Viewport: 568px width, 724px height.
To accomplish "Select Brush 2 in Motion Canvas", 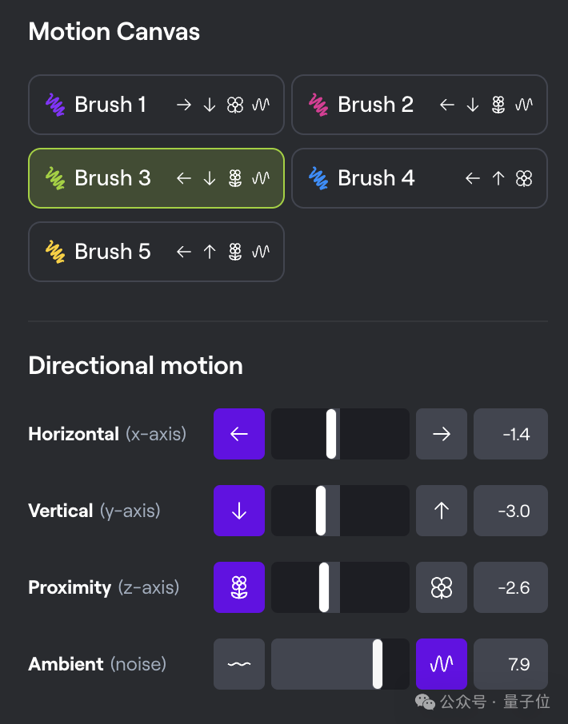I will tap(419, 105).
